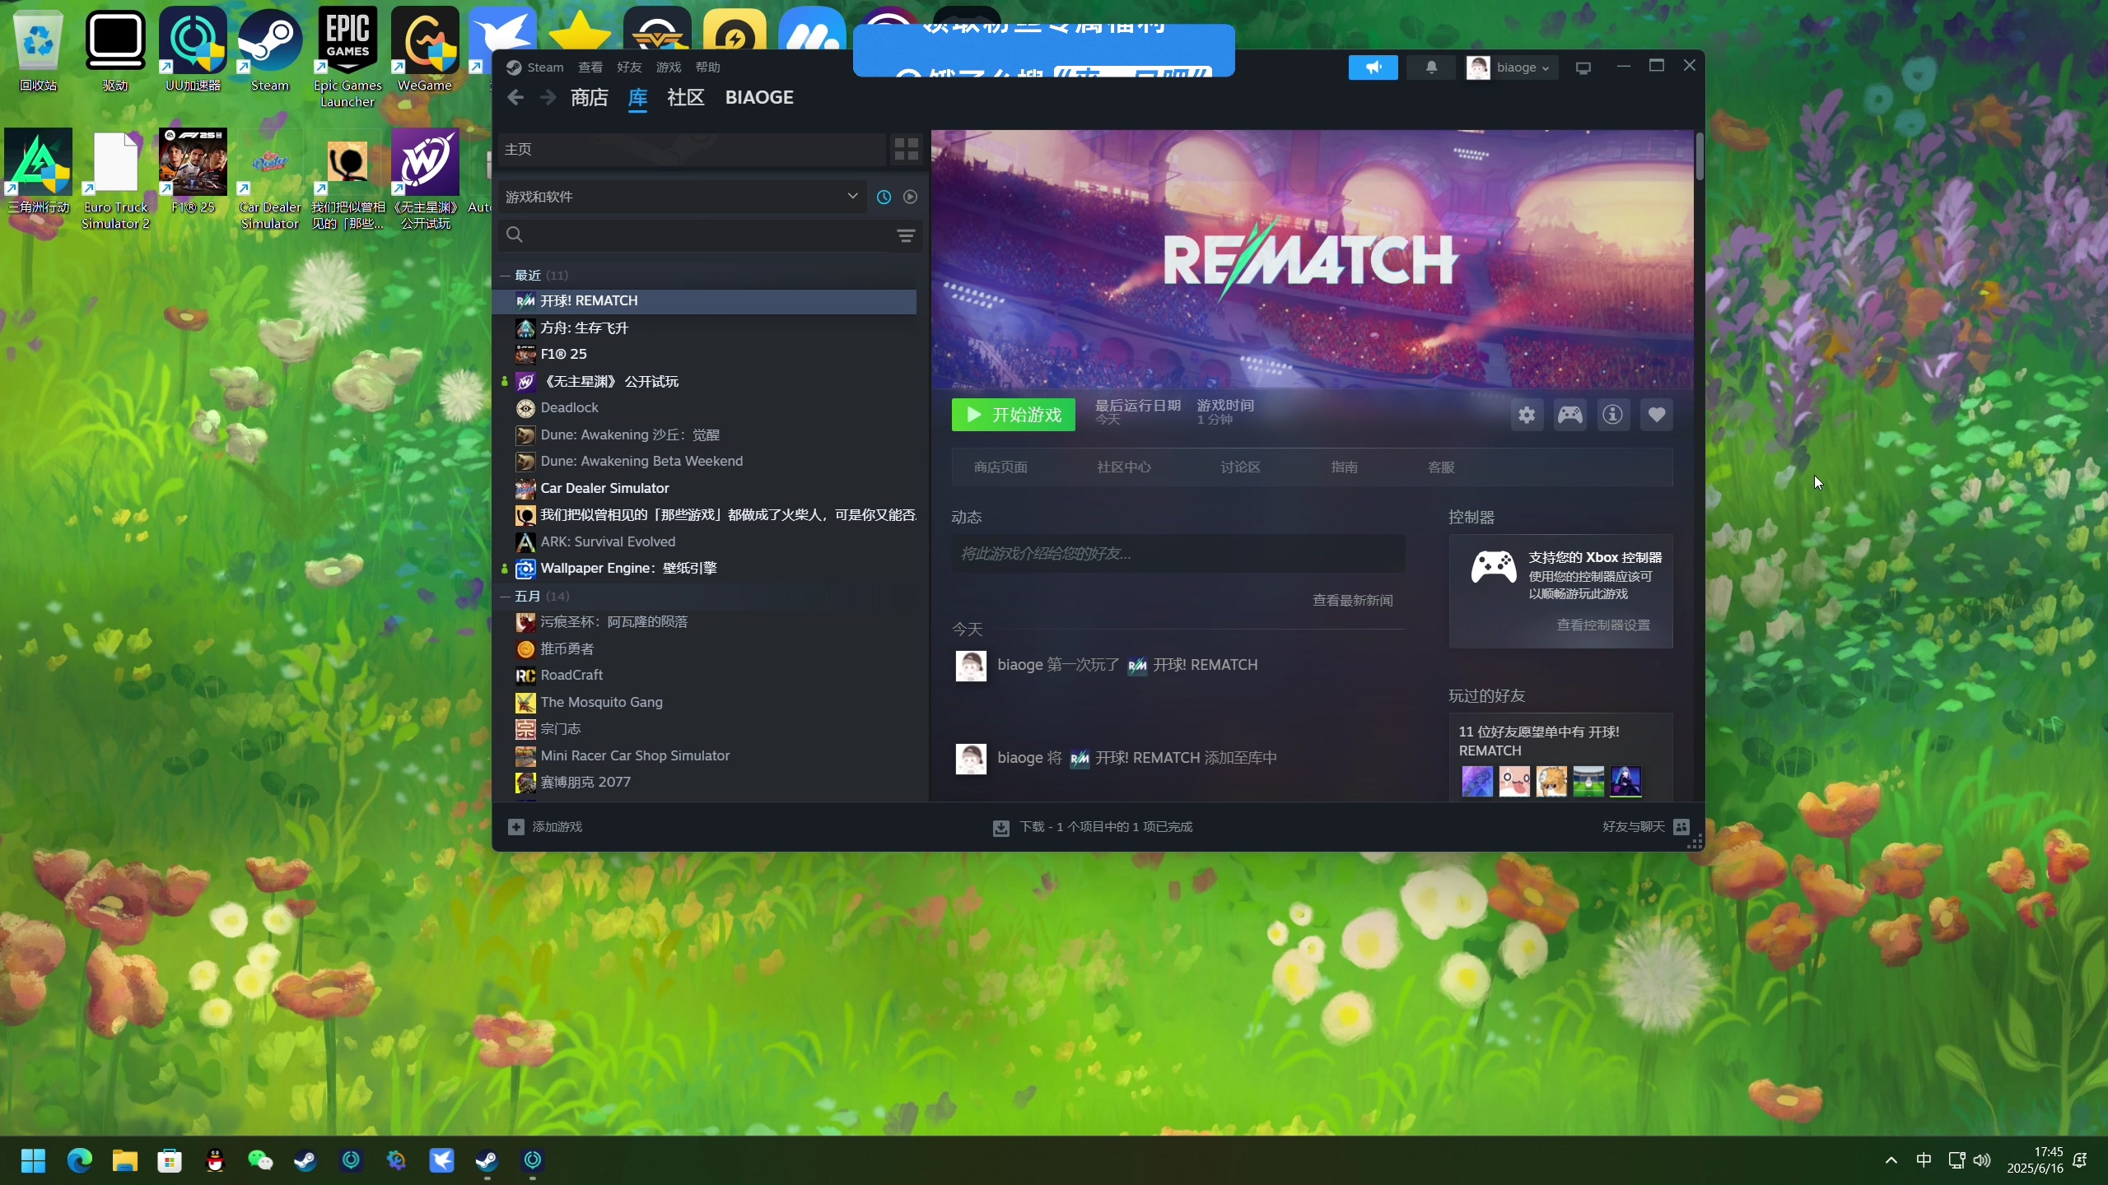Open downloads icon in Steam footer
Image resolution: width=2108 pixels, height=1185 pixels.
[x=1001, y=828]
